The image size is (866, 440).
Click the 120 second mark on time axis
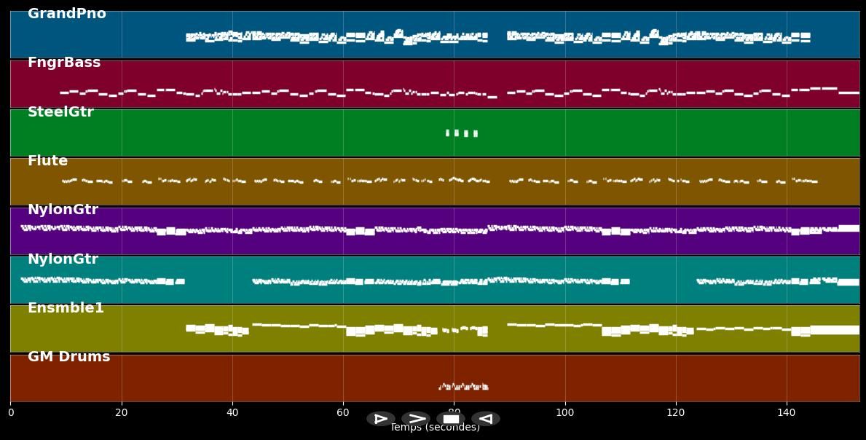pos(676,413)
